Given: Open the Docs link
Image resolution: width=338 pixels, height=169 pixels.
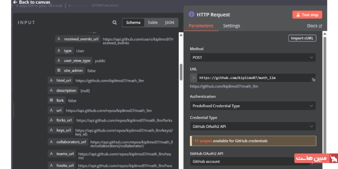Looking at the screenshot, I should click(x=314, y=26).
